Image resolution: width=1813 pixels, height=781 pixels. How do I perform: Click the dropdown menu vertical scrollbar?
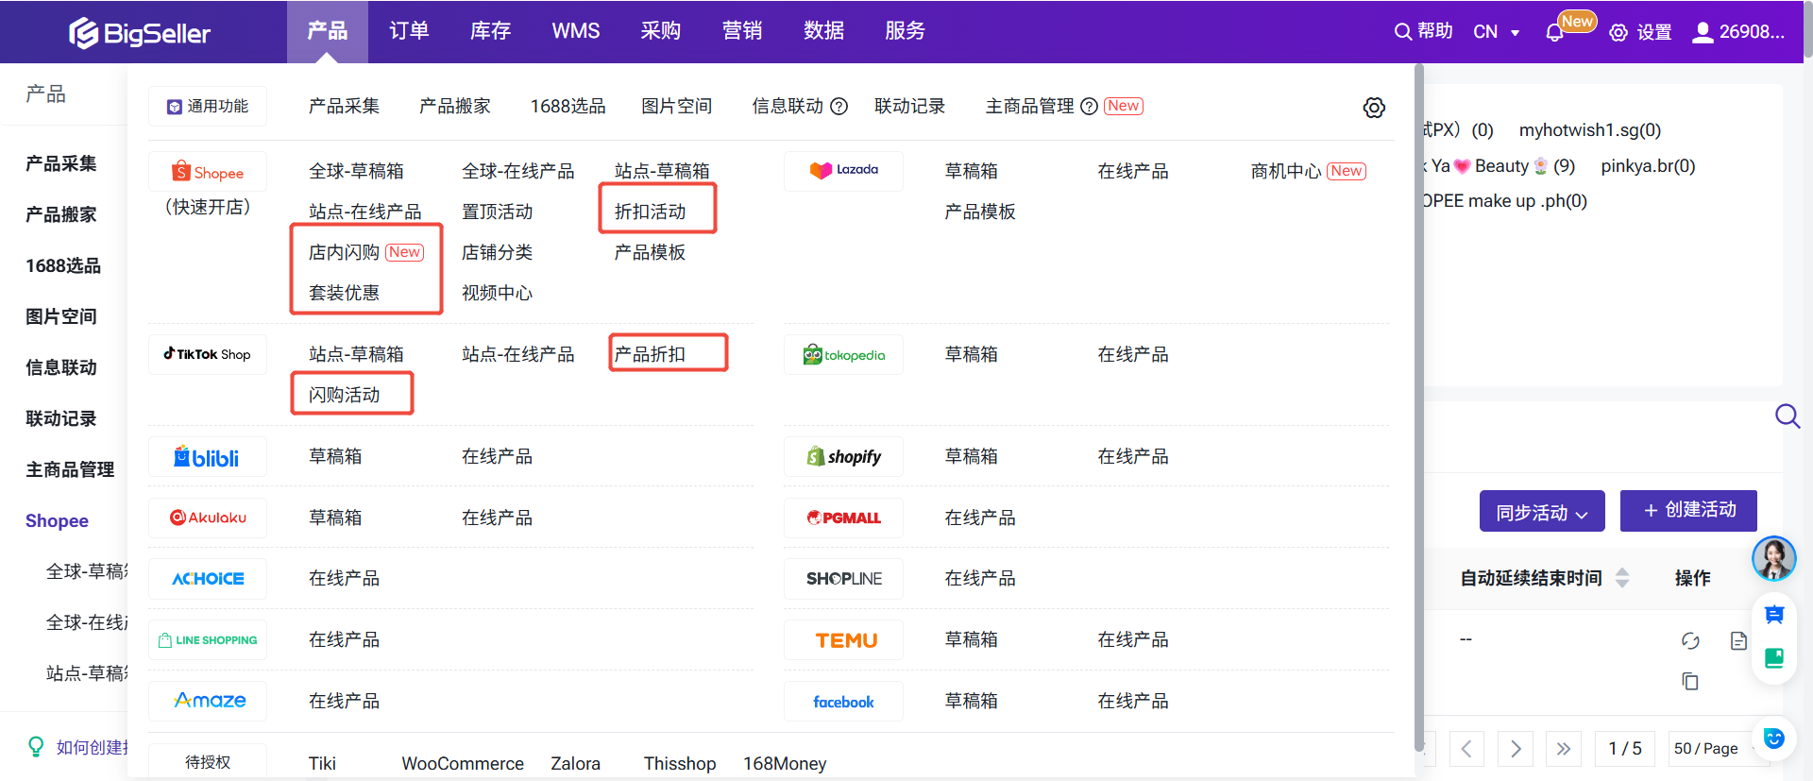1418,406
